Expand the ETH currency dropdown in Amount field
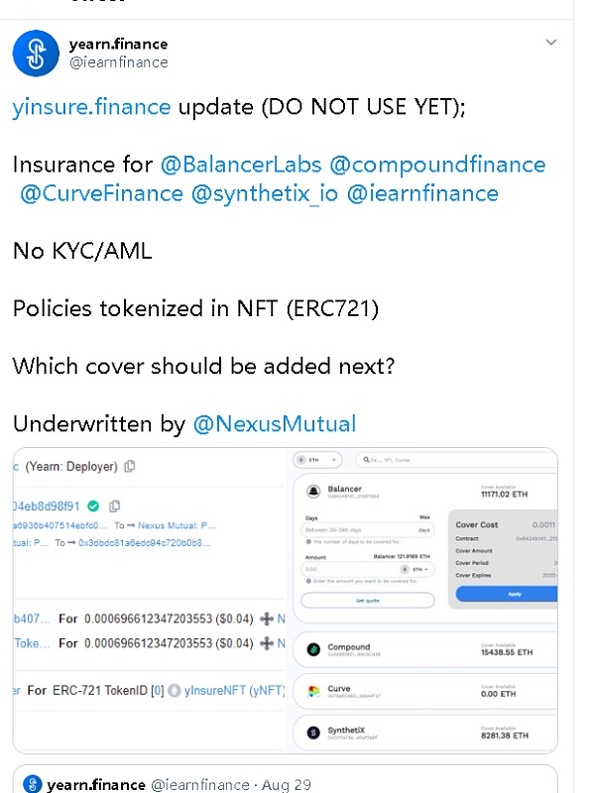The height and width of the screenshot is (793, 595). [417, 570]
